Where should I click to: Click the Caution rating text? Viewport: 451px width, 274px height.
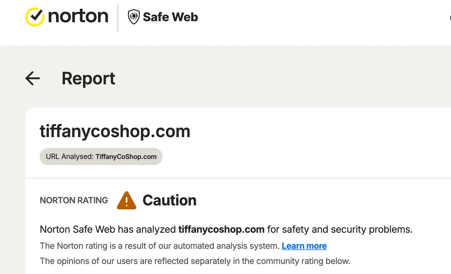click(x=169, y=200)
